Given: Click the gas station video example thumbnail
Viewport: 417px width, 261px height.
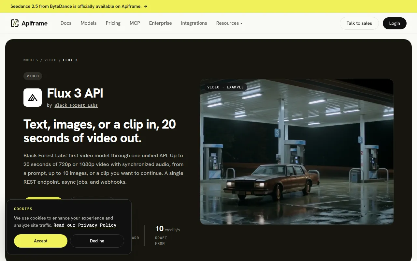Looking at the screenshot, I should (297, 152).
